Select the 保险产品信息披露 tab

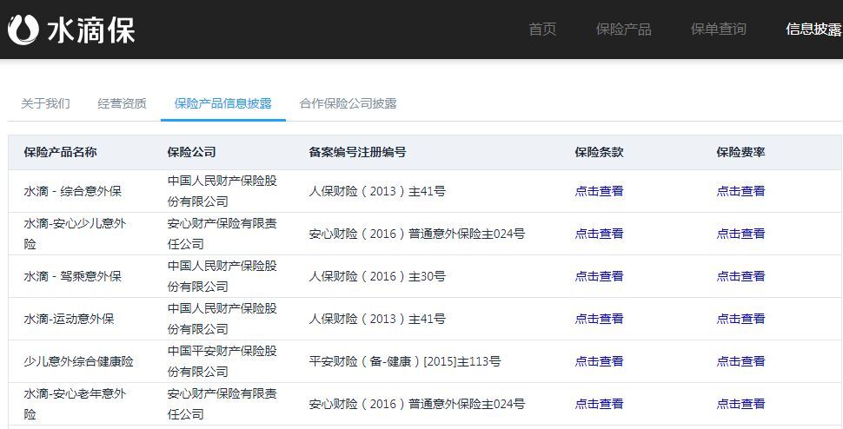pyautogui.click(x=223, y=103)
